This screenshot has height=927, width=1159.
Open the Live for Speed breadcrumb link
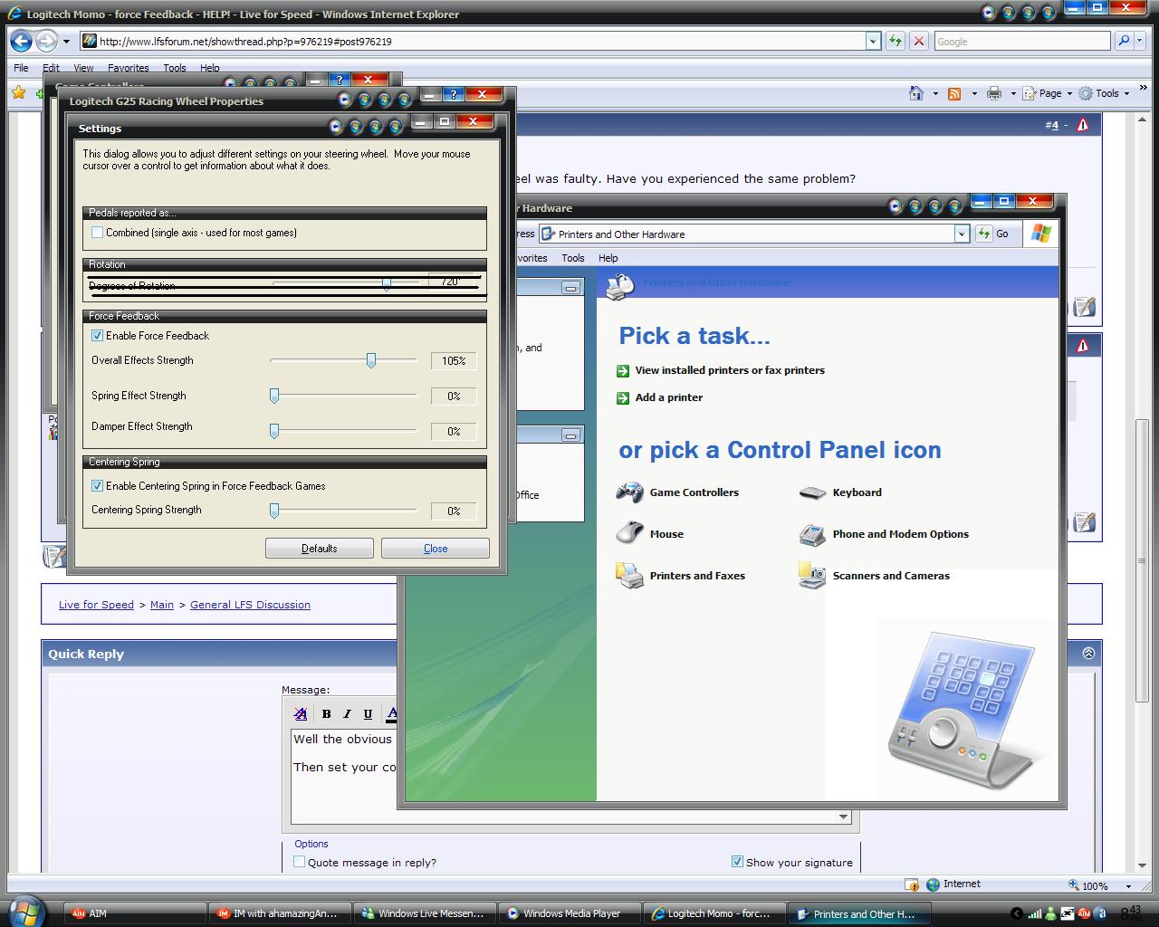coord(96,605)
